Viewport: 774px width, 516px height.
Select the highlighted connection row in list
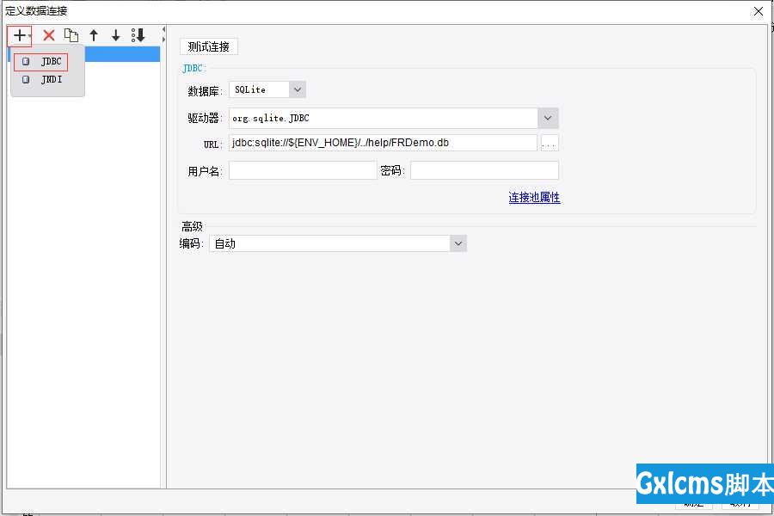point(122,54)
